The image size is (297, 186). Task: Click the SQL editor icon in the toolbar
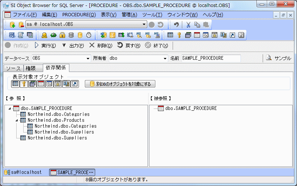12,35
